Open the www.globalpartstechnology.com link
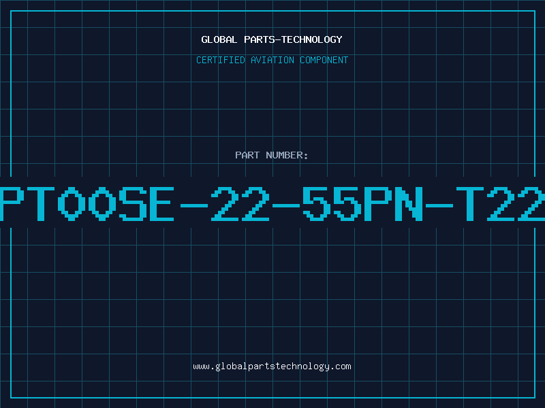This screenshot has height=408, width=545. pos(272,367)
